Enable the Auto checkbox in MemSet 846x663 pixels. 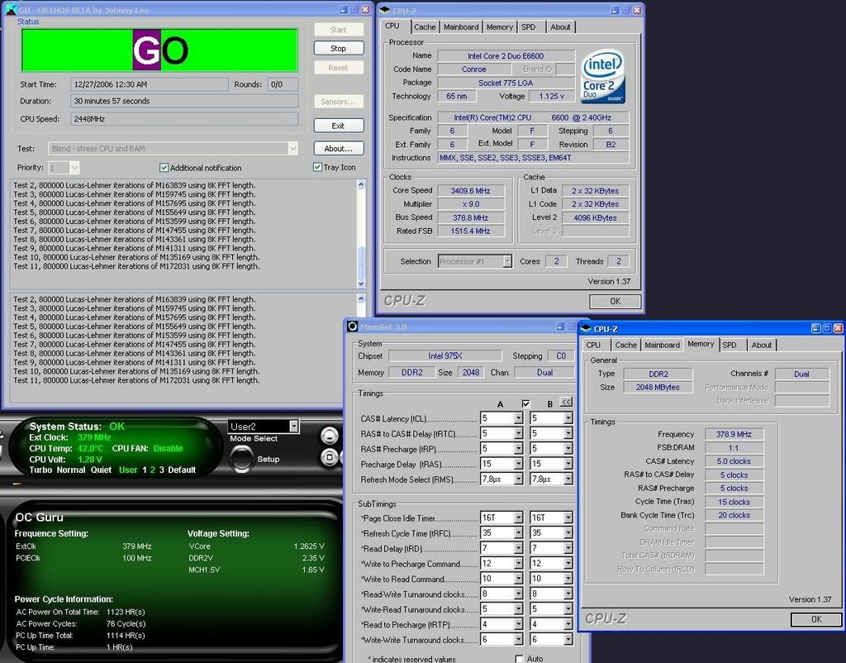[519, 659]
